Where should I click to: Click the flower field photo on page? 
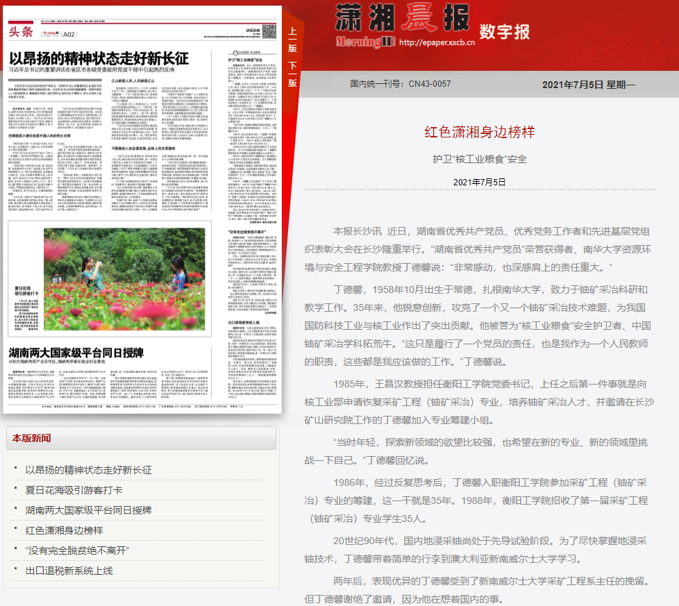point(124,279)
